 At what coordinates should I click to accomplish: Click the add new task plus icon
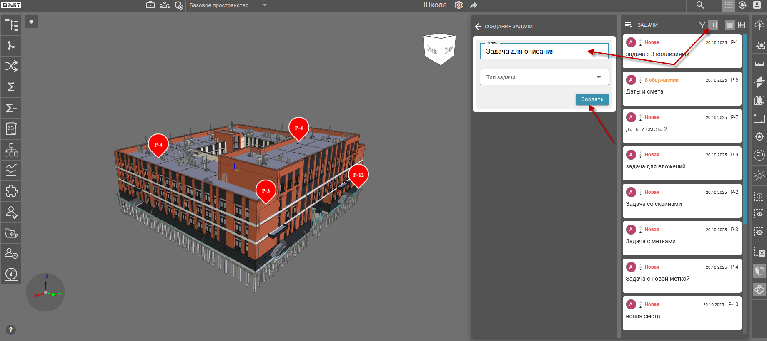coord(714,25)
